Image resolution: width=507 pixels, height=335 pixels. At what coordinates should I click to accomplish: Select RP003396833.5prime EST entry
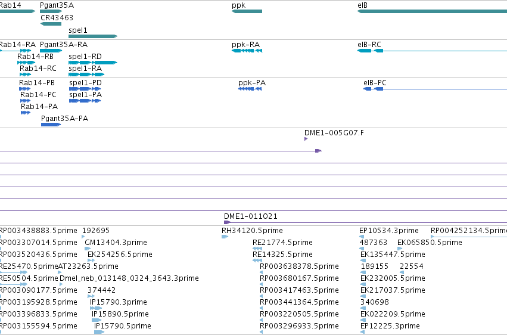click(x=39, y=314)
